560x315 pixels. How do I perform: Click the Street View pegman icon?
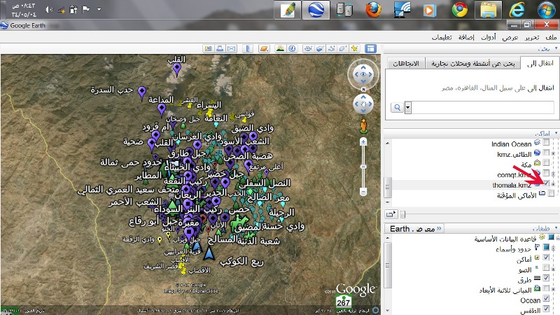(x=363, y=126)
